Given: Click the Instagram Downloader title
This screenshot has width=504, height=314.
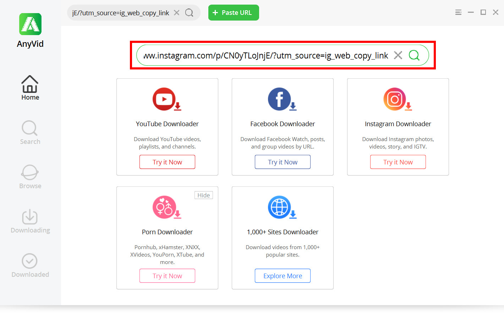Looking at the screenshot, I should (x=398, y=124).
